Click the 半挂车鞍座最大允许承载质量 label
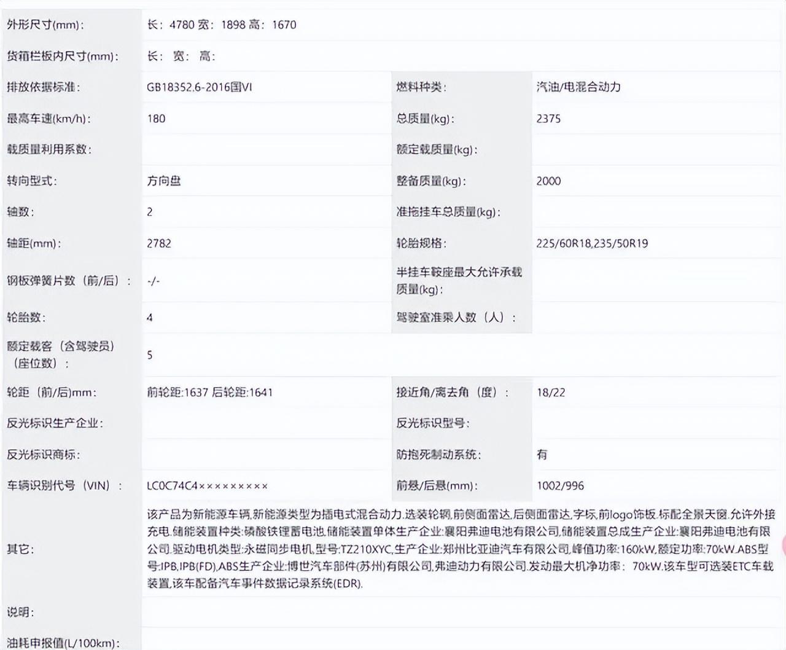The width and height of the screenshot is (786, 650). tap(459, 280)
